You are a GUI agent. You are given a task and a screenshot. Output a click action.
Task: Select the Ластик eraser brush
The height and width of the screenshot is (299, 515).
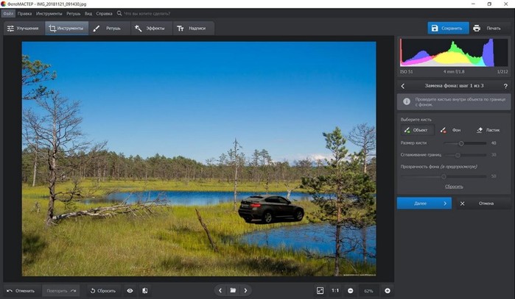[488, 130]
